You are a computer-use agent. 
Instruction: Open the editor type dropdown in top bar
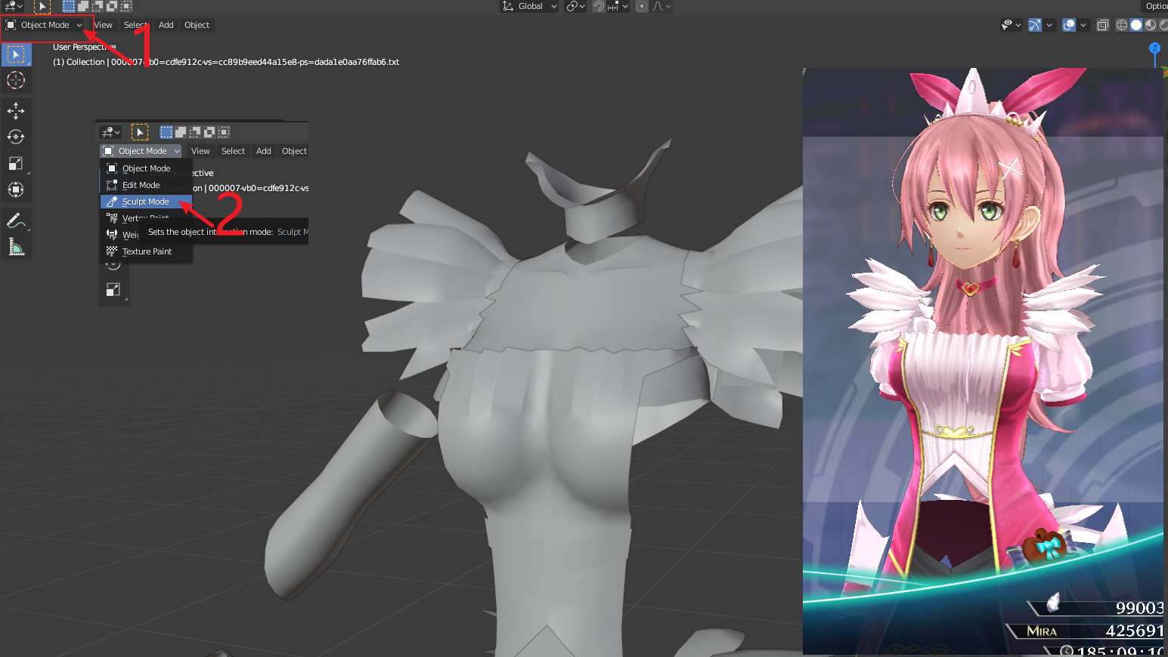[x=14, y=6]
